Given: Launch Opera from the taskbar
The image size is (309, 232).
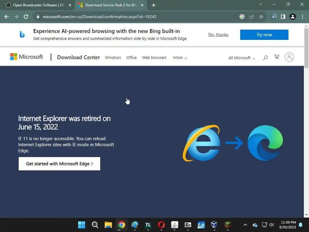Looking at the screenshot, I should (x=161, y=225).
